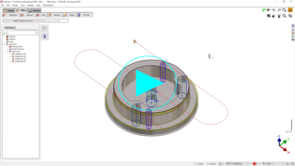Viewport: 295px width, 166px height.
Task: Click the magic hat wizard icon
Action: (x=279, y=16)
